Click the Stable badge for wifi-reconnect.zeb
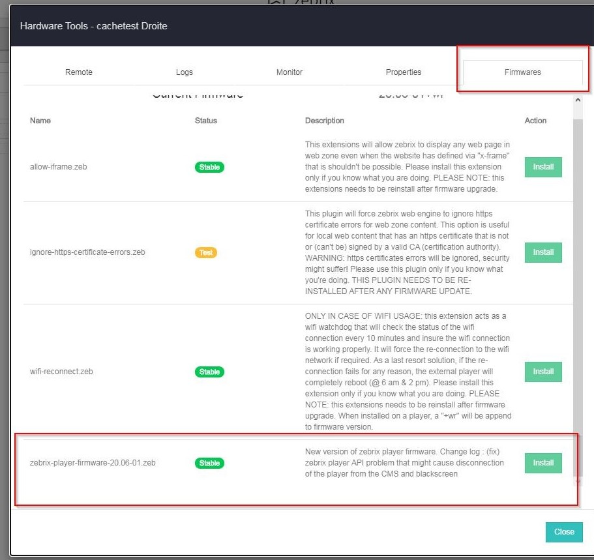The height and width of the screenshot is (560, 594). click(x=209, y=372)
